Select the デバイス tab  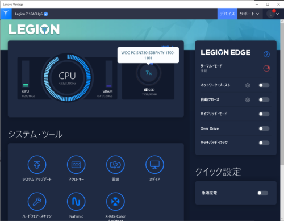[227, 14]
